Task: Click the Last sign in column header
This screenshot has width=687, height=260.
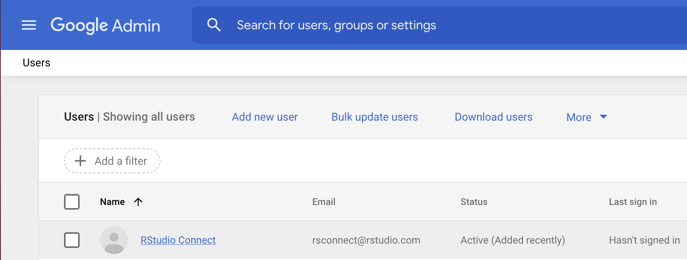Action: point(633,202)
